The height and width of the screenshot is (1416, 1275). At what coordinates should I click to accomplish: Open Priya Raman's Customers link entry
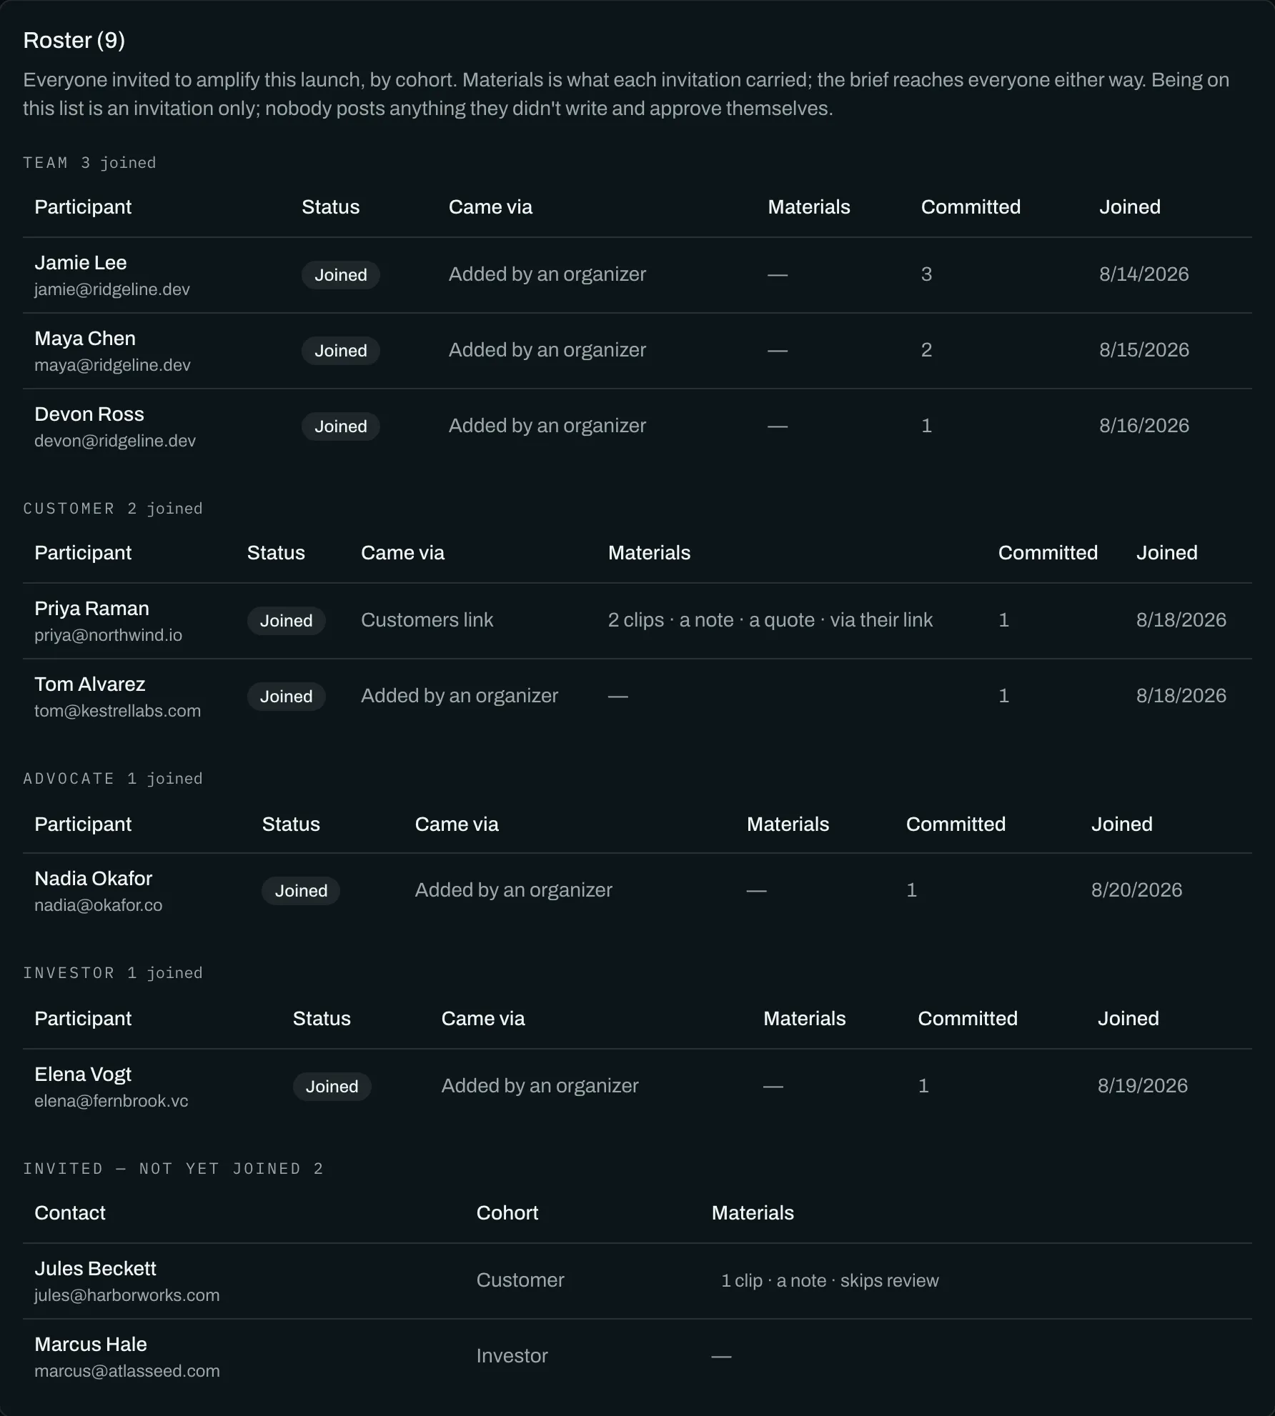pos(427,620)
